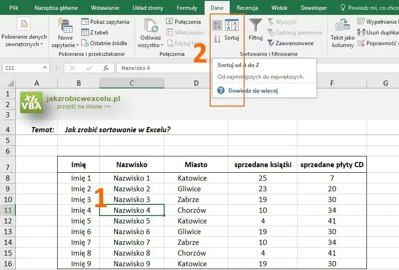Select the cell Imię 9
399x270 pixels.
(x=79, y=263)
